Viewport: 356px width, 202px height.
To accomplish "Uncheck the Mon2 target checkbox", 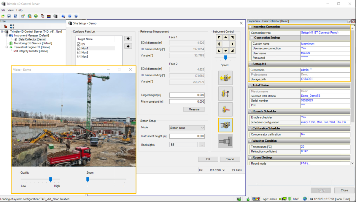I will pos(79,52).
